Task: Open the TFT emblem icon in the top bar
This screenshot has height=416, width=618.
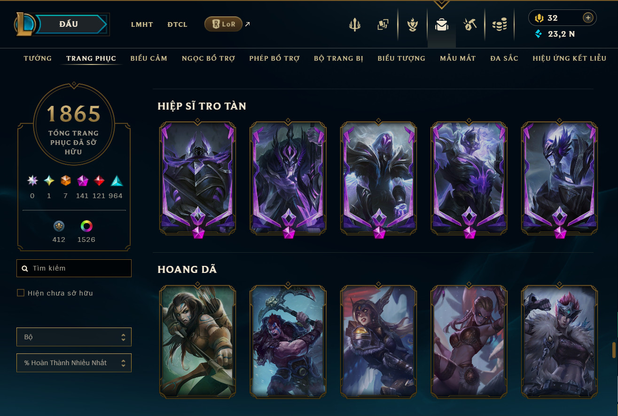Action: [x=413, y=25]
